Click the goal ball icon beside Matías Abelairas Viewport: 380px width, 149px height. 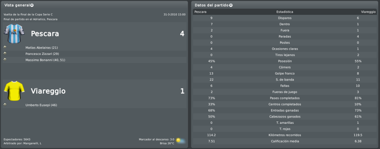(x=5, y=47)
